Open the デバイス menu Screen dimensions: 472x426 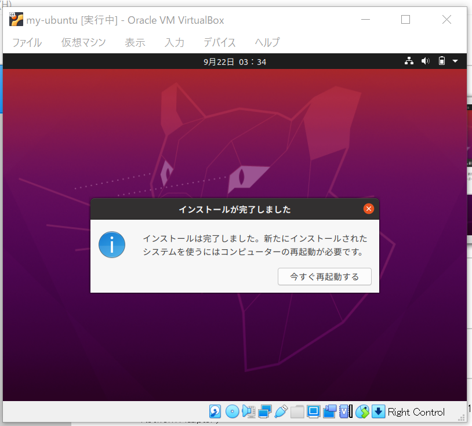219,42
